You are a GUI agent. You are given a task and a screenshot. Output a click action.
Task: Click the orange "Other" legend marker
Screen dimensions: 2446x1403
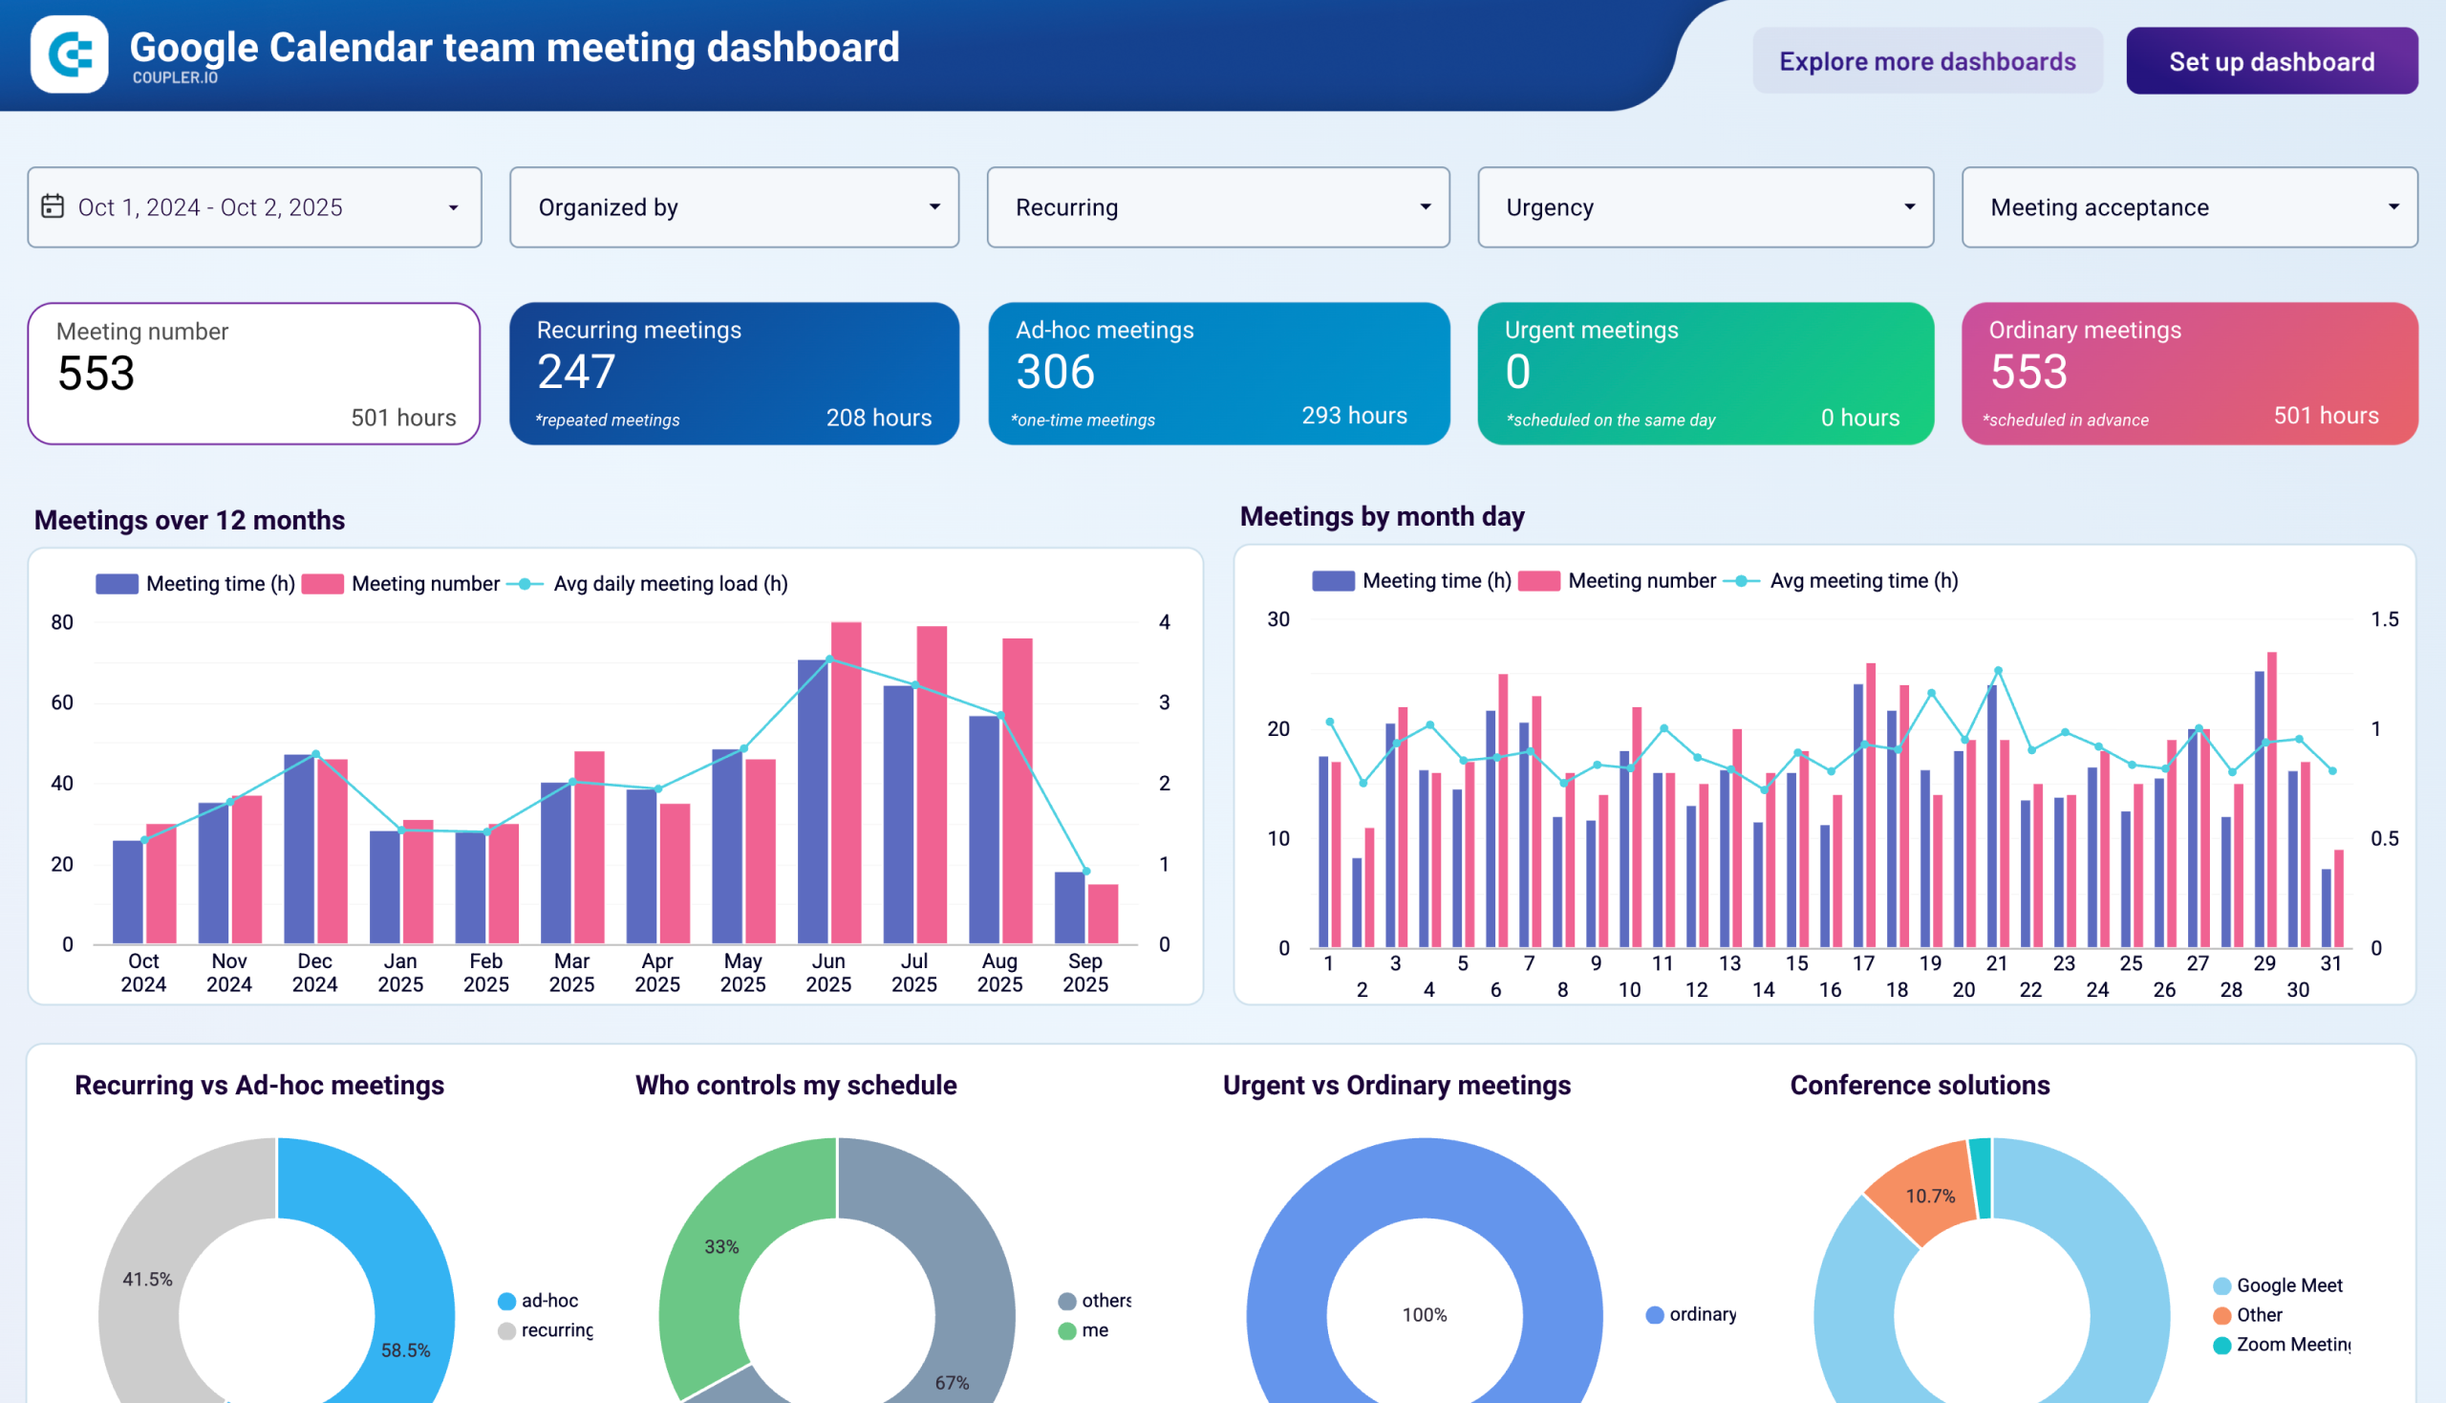[2222, 1314]
